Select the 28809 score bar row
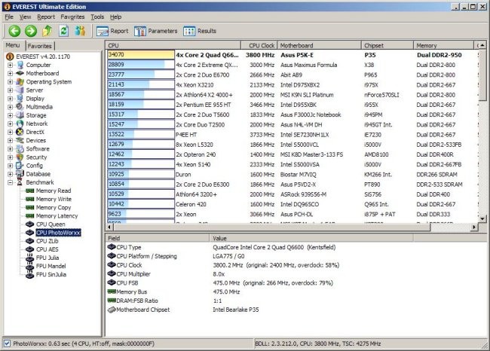This screenshot has width=490, height=351. (x=141, y=65)
